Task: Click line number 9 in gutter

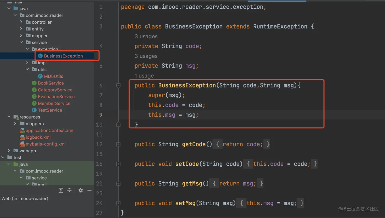Action: 101,115
